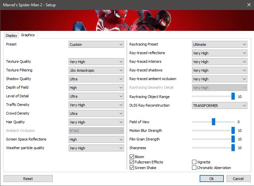Open the Depth of Field dropdown
The height and width of the screenshot is (186, 254).
click(x=96, y=88)
